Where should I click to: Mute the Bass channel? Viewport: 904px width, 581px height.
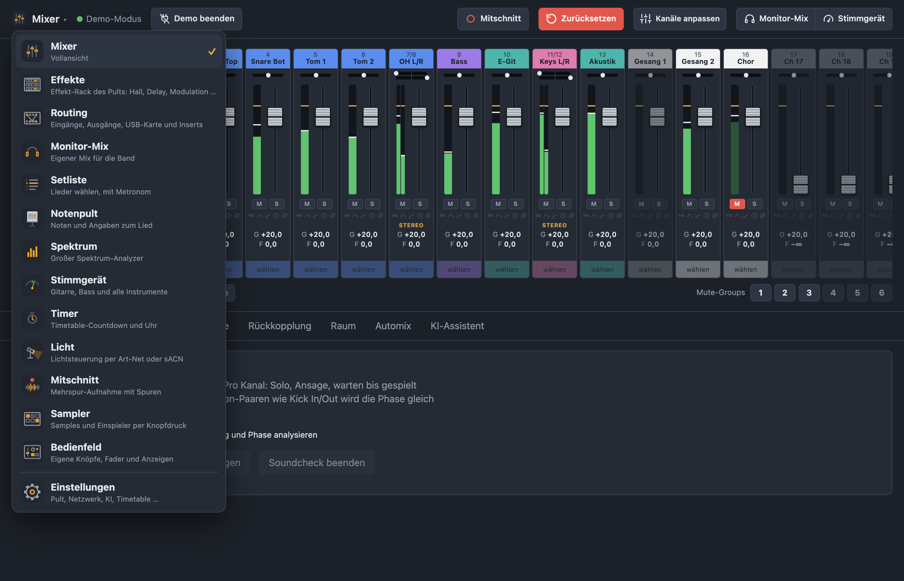point(450,204)
